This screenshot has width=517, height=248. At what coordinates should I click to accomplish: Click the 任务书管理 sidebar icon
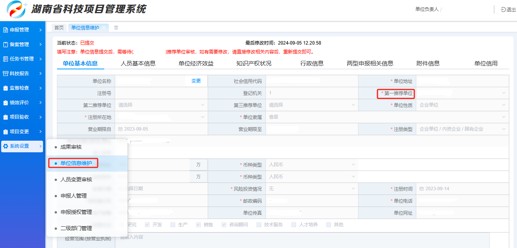pyautogui.click(x=5, y=59)
